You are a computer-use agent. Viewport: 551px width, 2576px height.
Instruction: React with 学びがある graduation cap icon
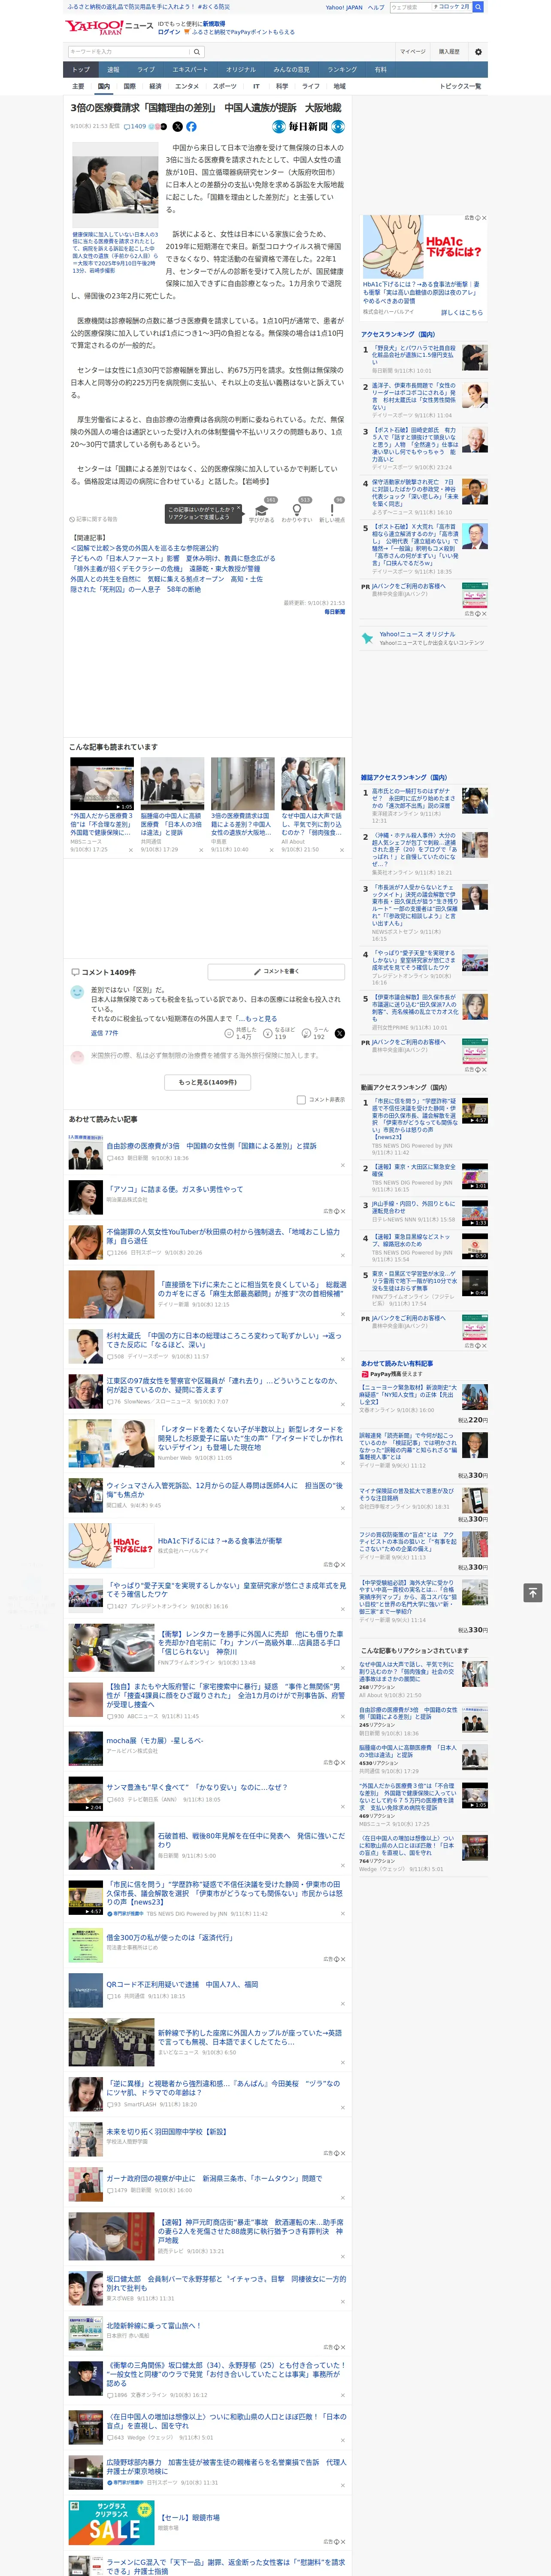click(x=262, y=511)
